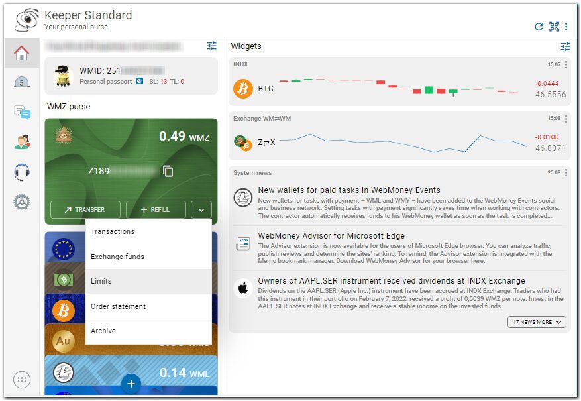Select the euro WME purse icon
Screen dimensions: 581x401
pos(64,249)
